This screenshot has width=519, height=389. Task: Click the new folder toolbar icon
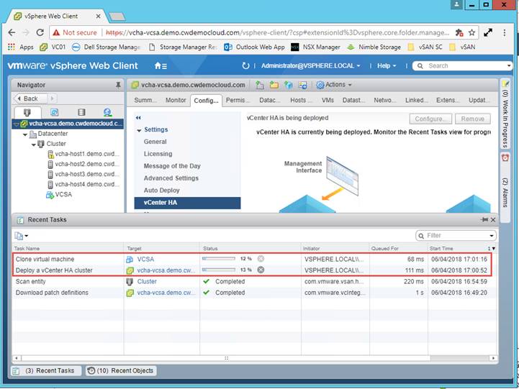point(274,85)
